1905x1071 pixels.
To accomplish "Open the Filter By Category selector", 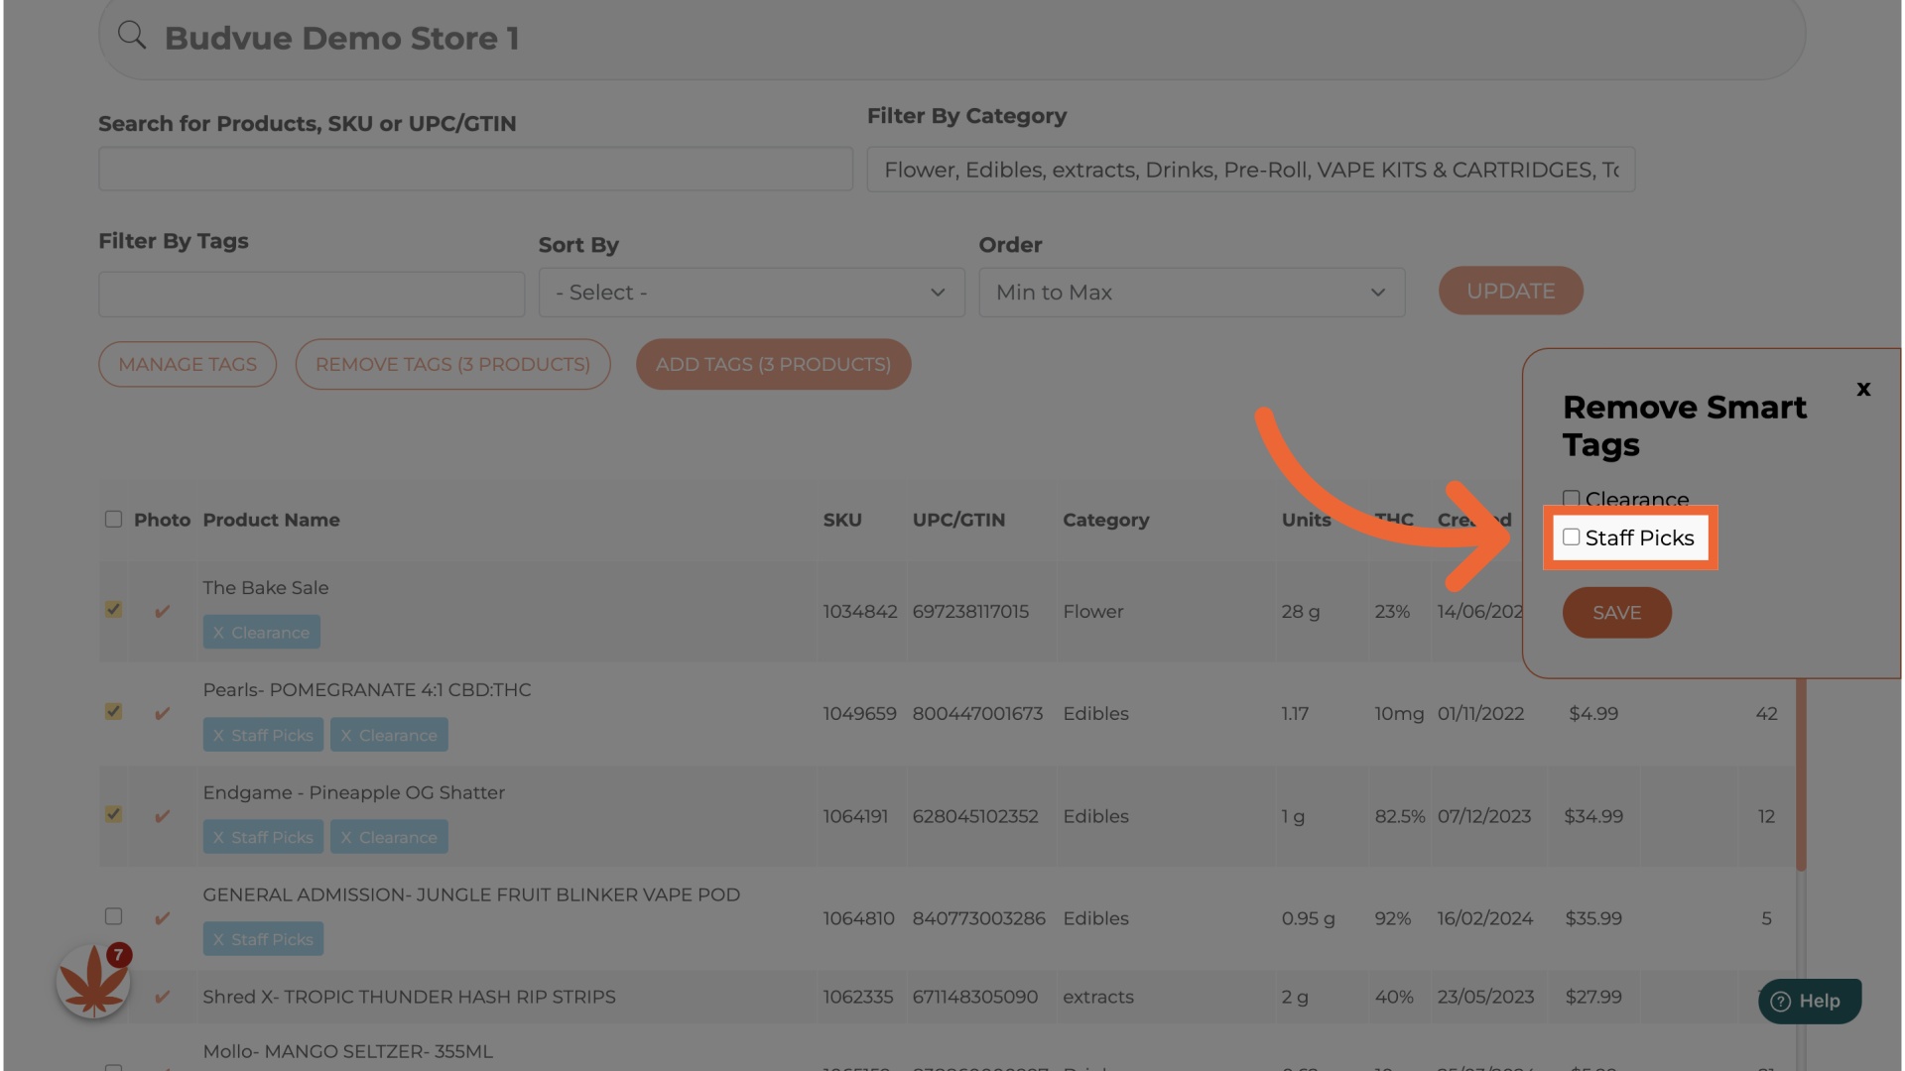I will 1250,170.
